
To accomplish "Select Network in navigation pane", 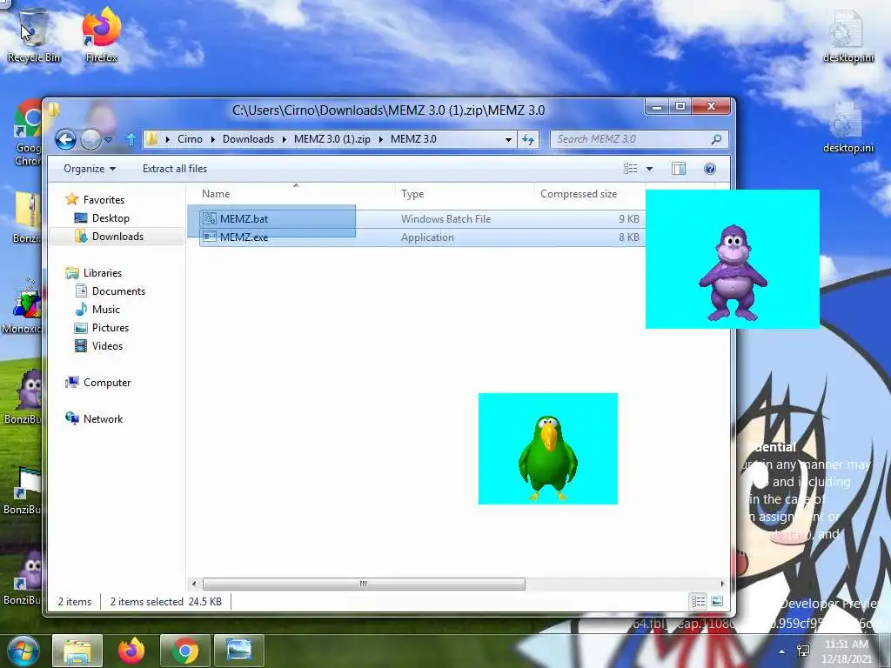I will pos(103,418).
